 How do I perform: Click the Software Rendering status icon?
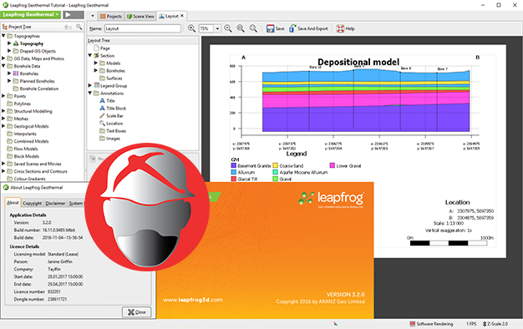tap(412, 324)
